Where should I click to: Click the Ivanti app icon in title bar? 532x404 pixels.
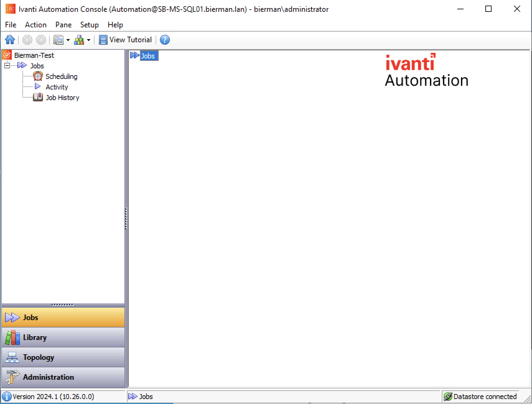10,9
